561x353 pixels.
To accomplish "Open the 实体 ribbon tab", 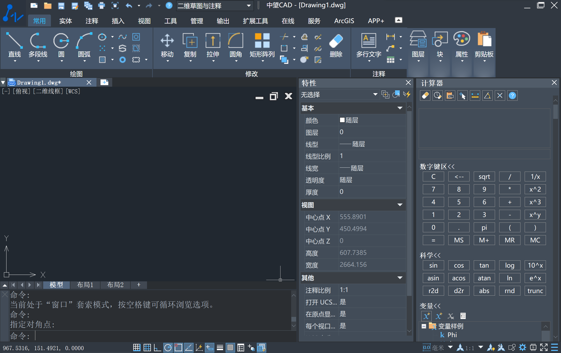I will (65, 21).
